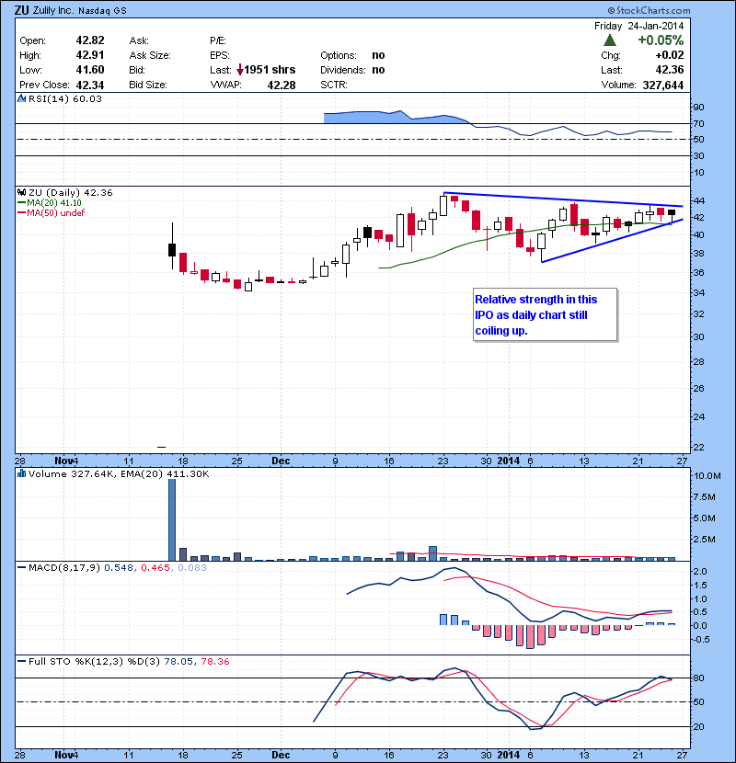The image size is (736, 763).
Task: Click the green MA(20) legend marker
Action: [x=22, y=203]
